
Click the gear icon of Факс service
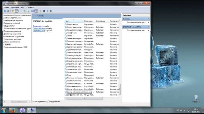[66, 75]
